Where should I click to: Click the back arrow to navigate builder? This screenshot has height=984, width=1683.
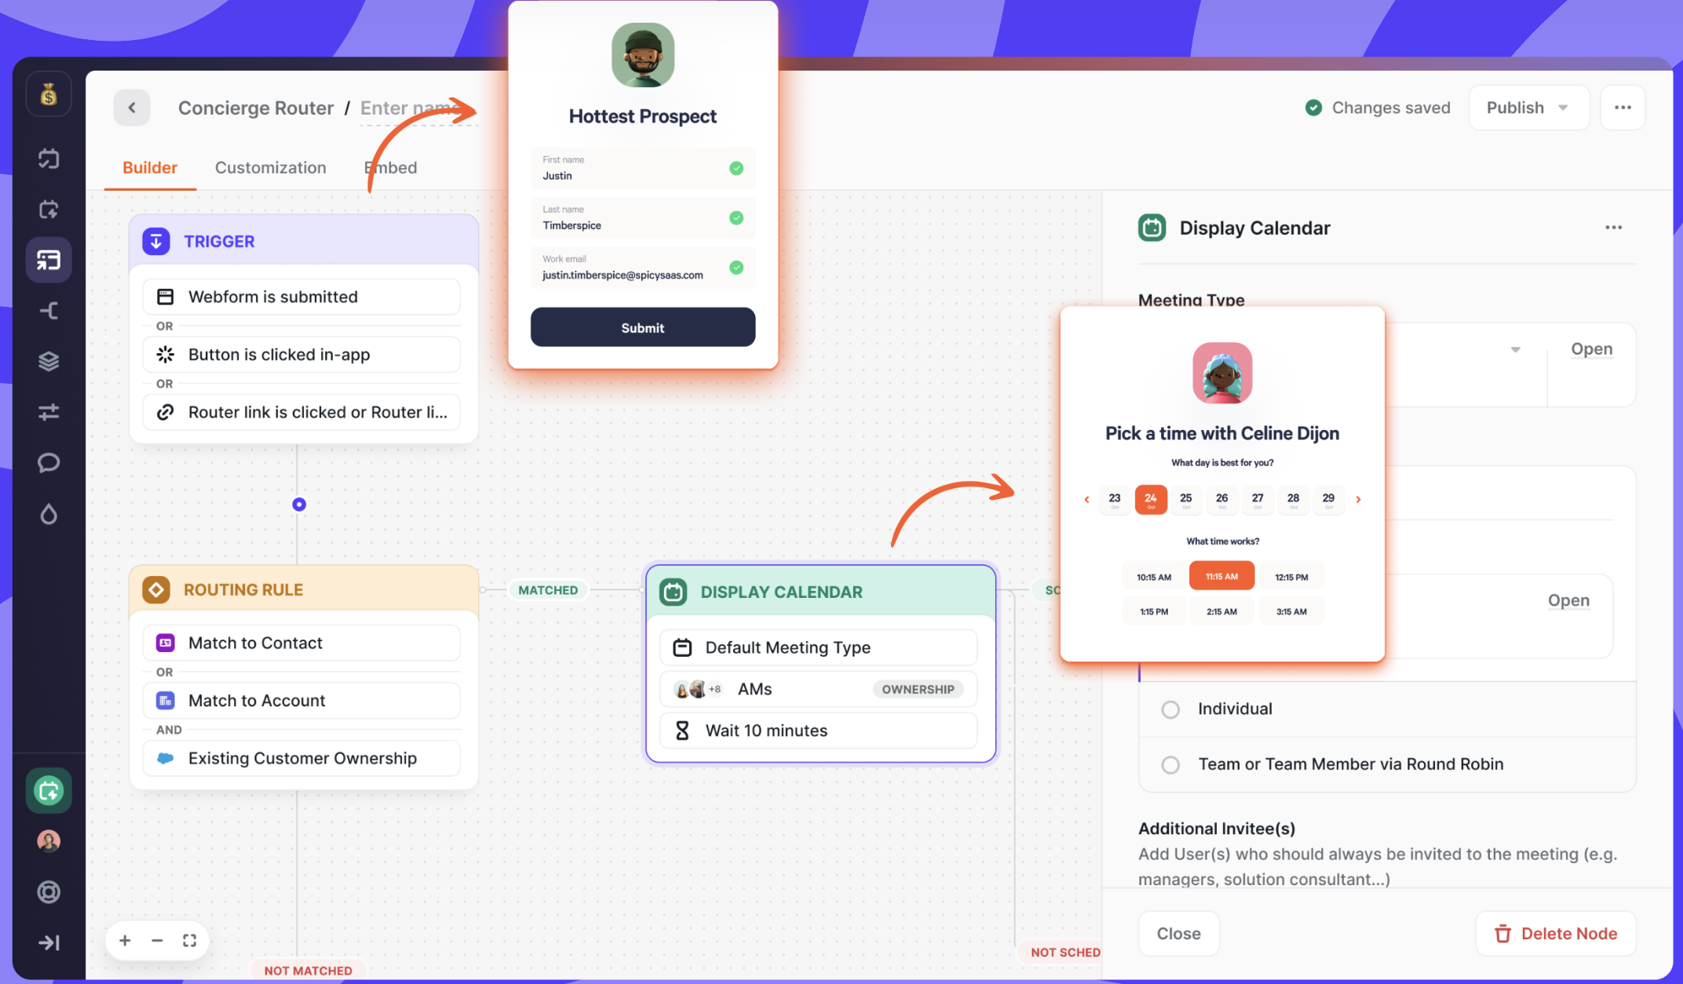[x=131, y=105]
